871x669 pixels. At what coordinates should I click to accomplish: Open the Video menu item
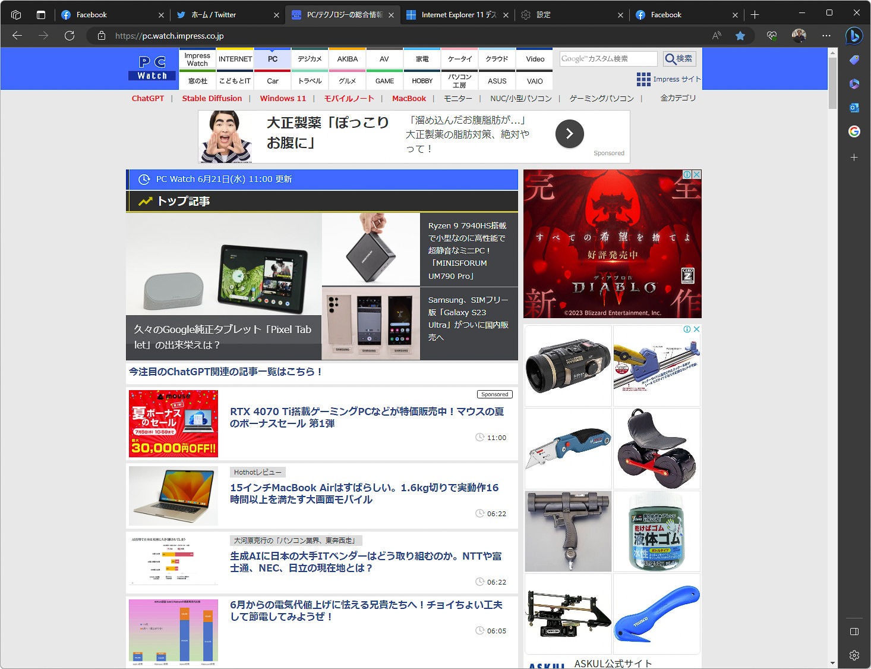point(535,59)
